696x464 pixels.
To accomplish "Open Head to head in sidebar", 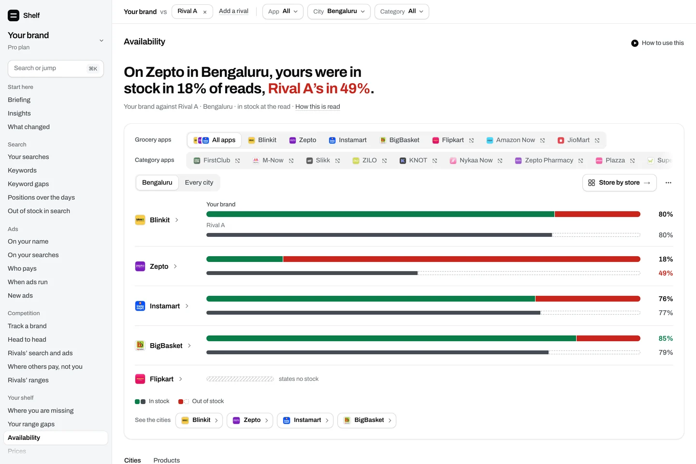I will 27,340.
